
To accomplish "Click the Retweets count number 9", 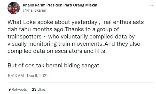I will (x=10, y=89).
